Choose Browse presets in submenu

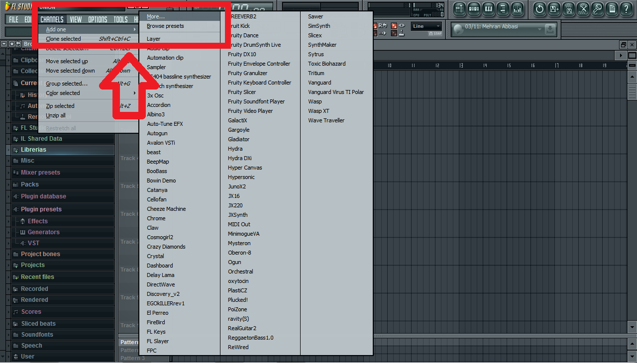coord(180,26)
